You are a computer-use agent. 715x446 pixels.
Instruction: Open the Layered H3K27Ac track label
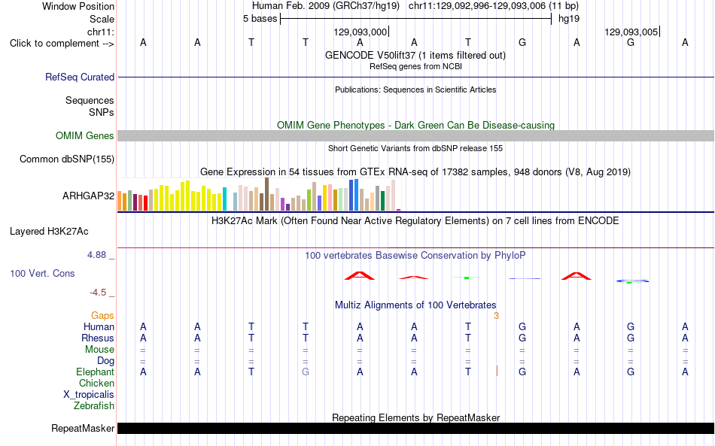click(49, 232)
